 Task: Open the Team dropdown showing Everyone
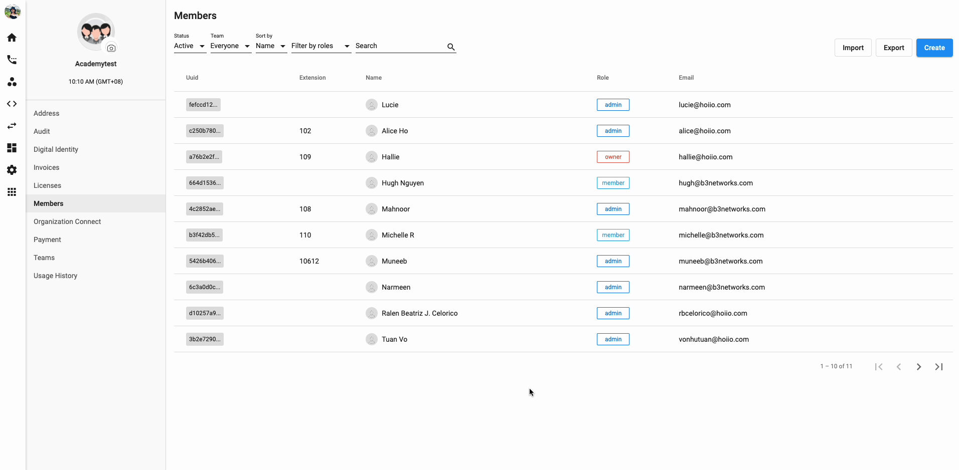[231, 46]
